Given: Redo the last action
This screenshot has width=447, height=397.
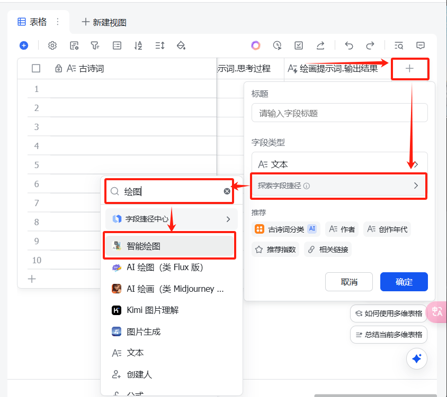Looking at the screenshot, I should point(370,45).
